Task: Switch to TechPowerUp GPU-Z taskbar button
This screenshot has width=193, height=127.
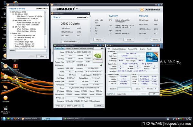Action: [74, 119]
